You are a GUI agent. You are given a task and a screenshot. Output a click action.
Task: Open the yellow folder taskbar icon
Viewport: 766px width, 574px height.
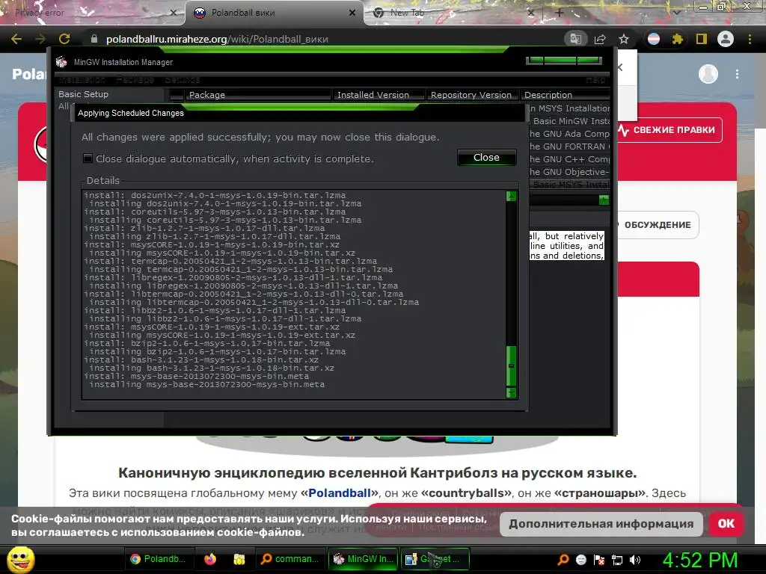pos(239,559)
